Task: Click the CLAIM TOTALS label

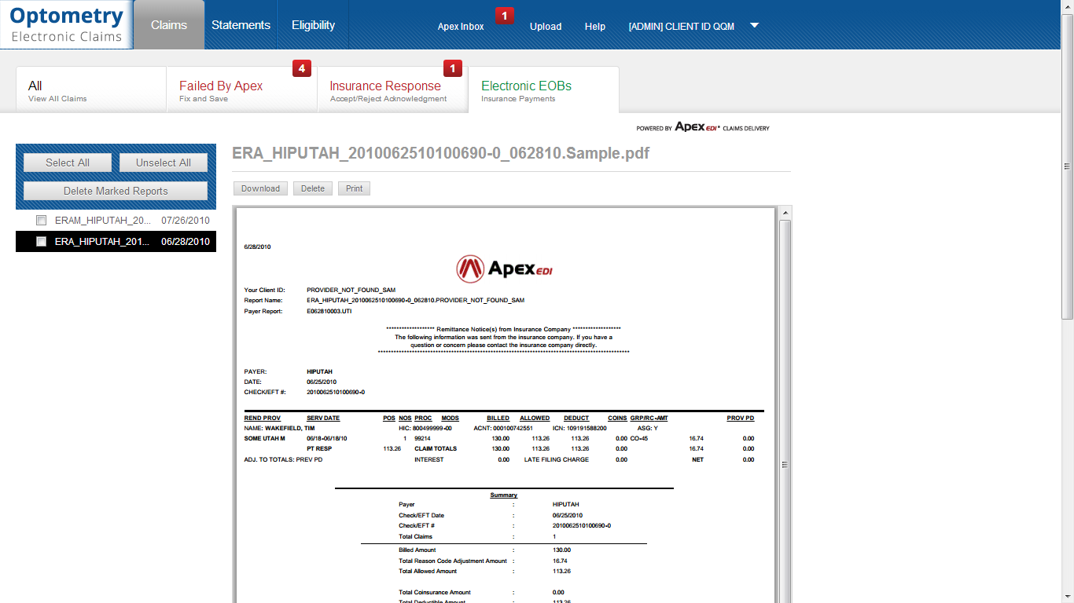Action: (x=436, y=449)
